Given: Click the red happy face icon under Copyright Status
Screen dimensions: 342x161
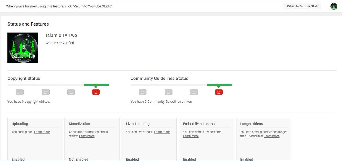Looking at the screenshot, I should pos(96,92).
